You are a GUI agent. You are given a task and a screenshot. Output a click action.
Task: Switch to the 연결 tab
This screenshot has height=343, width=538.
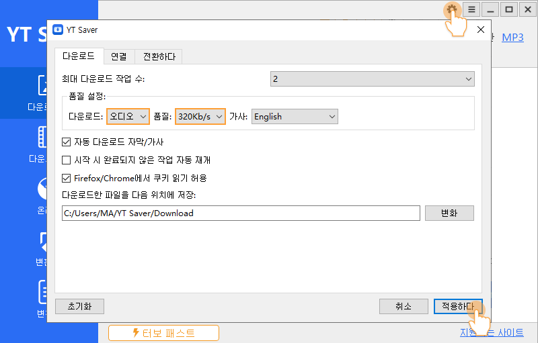coord(119,56)
